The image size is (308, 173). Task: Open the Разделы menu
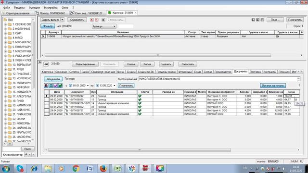tap(19, 8)
